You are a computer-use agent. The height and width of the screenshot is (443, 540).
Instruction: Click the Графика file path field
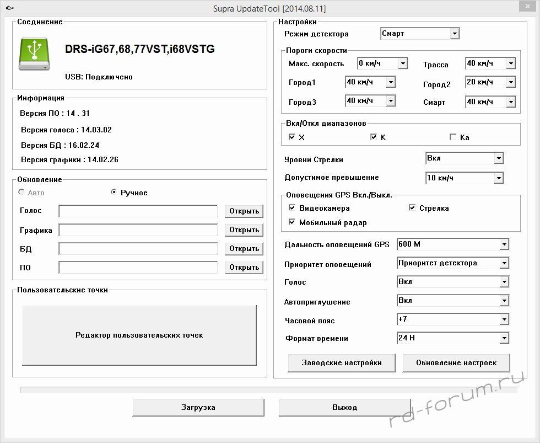pos(138,229)
